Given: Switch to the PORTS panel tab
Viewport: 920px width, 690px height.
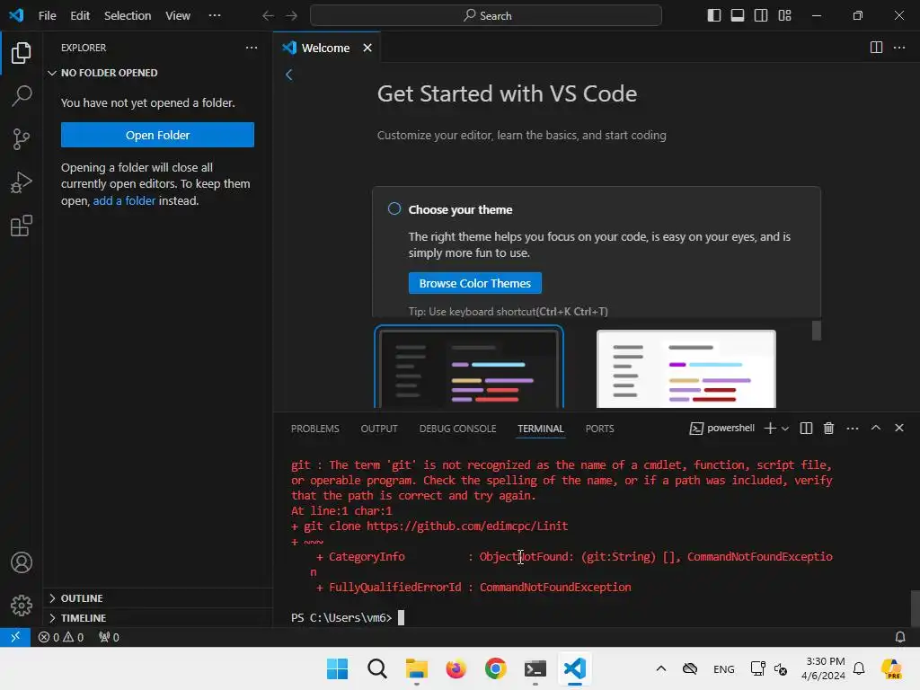Looking at the screenshot, I should [599, 429].
